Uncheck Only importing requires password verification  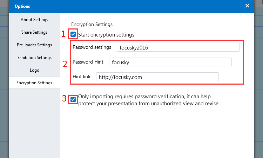point(73,100)
